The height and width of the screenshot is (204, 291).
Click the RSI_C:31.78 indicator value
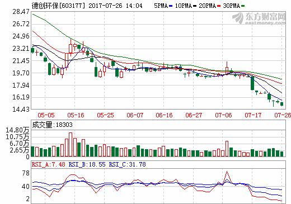[x=128, y=164]
